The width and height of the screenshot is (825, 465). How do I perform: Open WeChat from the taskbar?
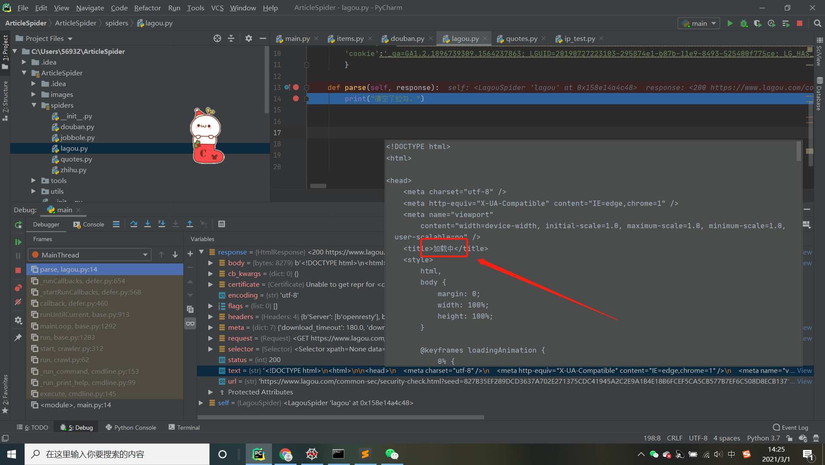coord(392,454)
